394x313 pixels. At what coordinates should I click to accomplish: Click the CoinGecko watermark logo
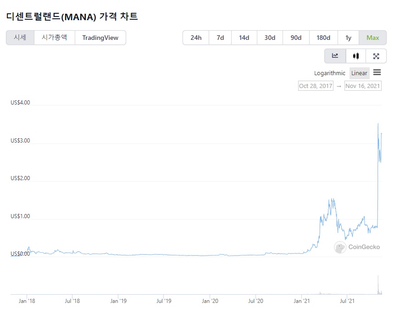(x=357, y=248)
